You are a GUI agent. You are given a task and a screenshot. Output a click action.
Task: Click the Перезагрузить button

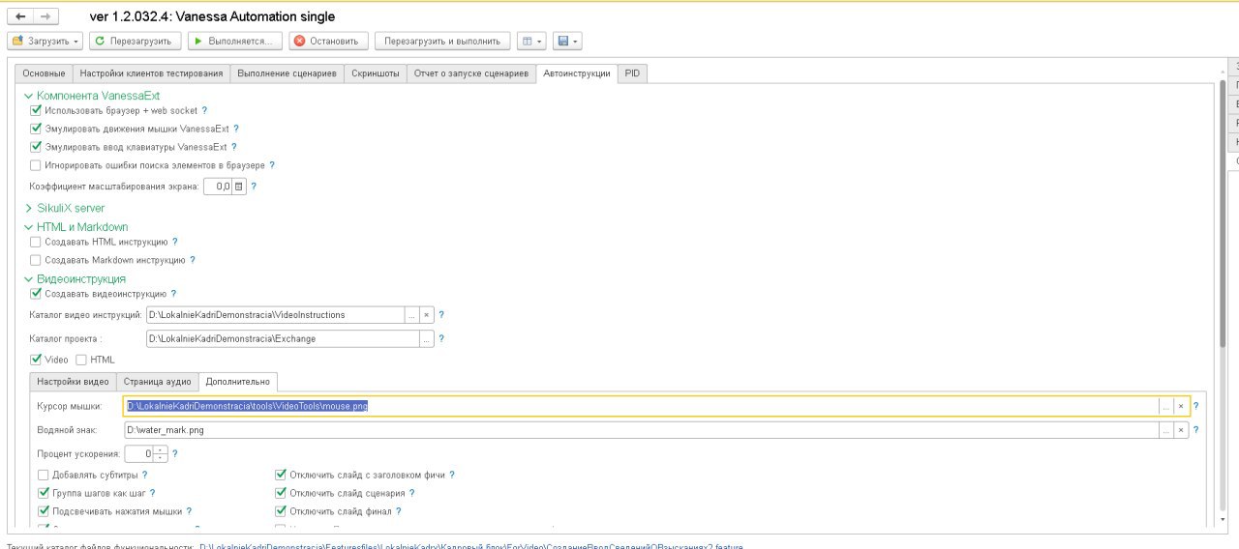134,41
